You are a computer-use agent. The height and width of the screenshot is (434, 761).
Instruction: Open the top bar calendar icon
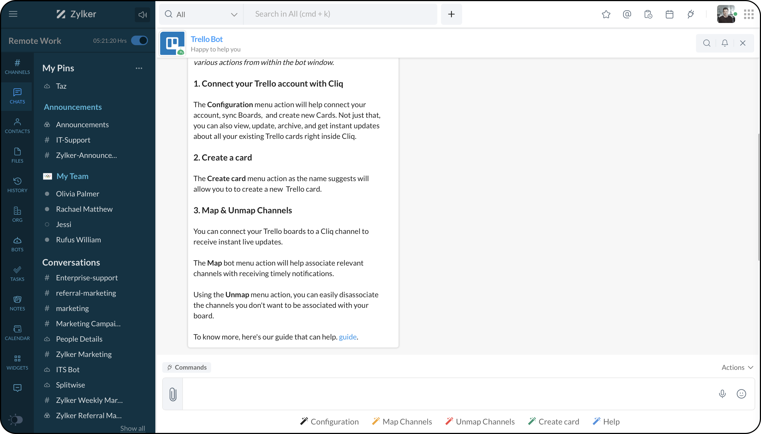(669, 14)
